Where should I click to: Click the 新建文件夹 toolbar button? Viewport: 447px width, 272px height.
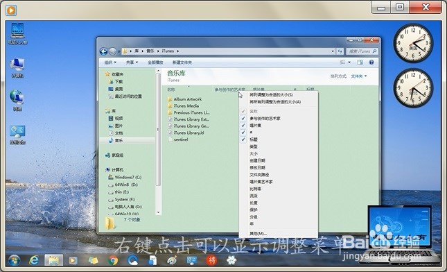tap(182, 62)
